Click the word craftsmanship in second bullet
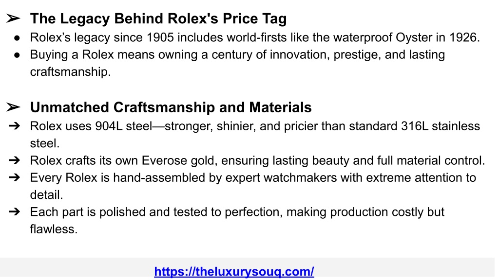Screen dimensions: 499x280 [x=69, y=72]
